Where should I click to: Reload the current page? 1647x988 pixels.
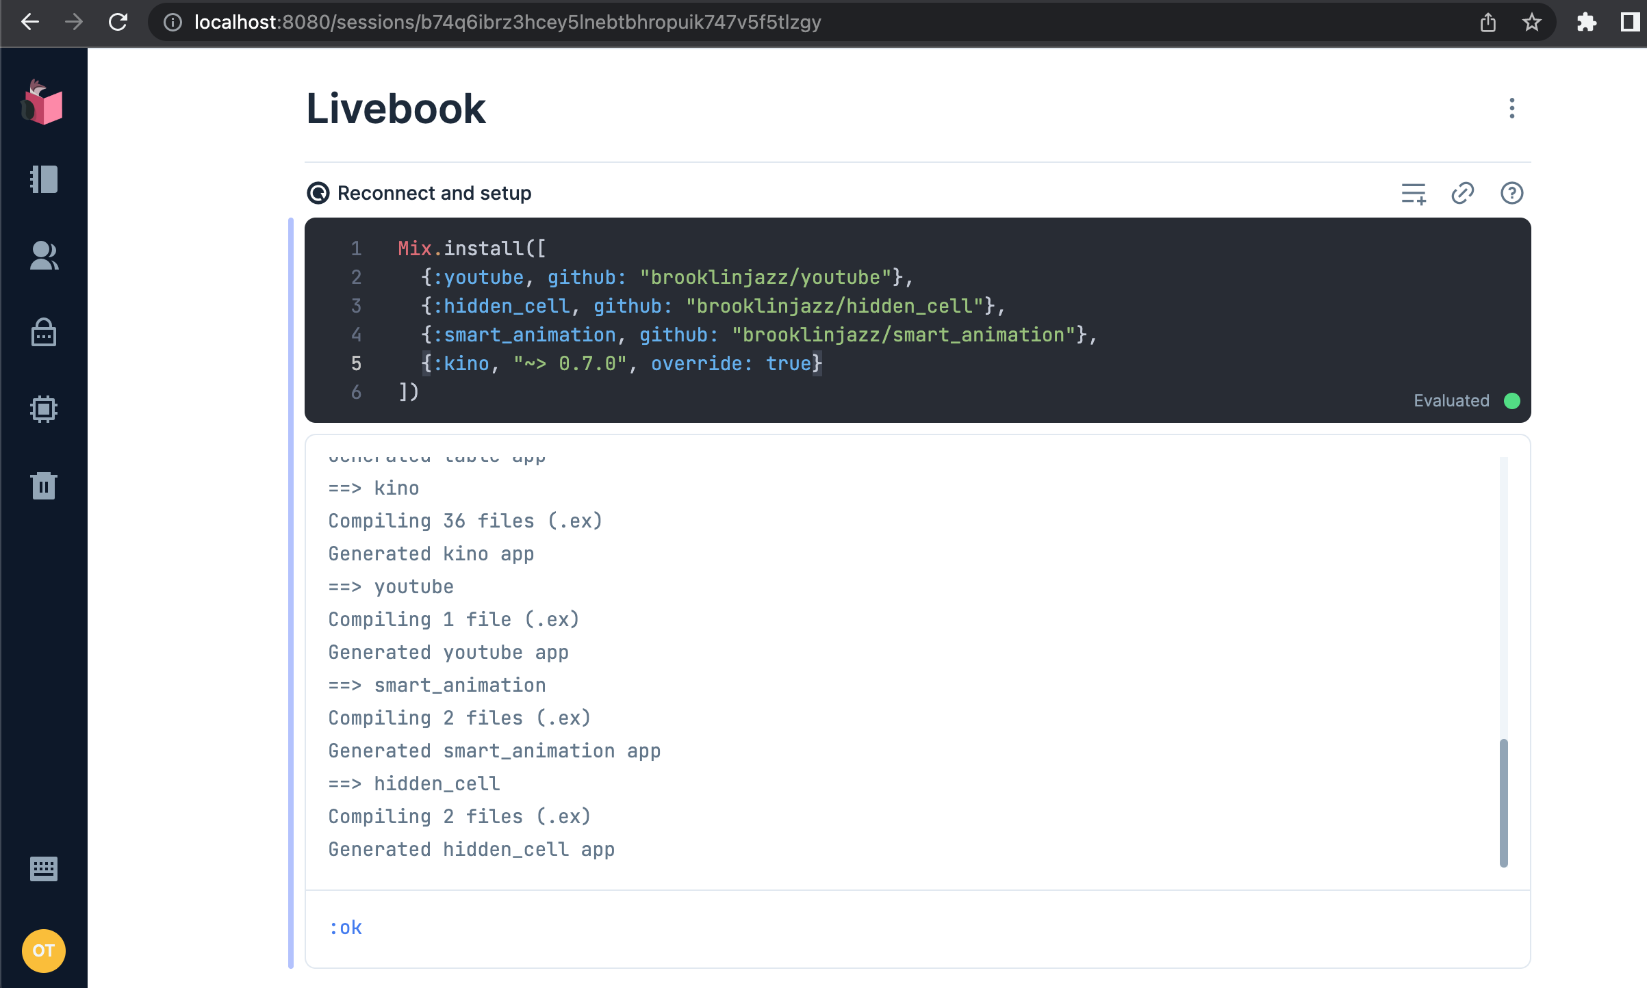(x=118, y=22)
